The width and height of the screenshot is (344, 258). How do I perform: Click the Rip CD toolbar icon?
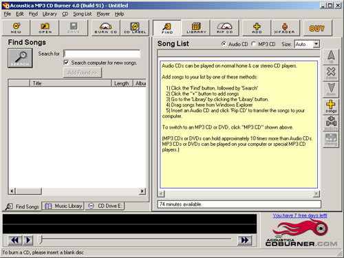tap(225, 28)
